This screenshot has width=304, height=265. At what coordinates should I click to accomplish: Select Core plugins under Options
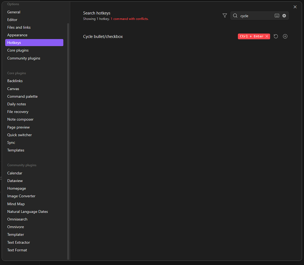pyautogui.click(x=18, y=50)
